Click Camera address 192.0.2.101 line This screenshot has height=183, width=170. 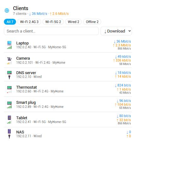41,62
